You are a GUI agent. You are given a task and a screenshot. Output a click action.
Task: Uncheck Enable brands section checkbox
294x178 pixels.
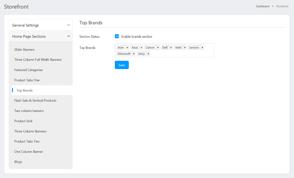[x=117, y=36]
